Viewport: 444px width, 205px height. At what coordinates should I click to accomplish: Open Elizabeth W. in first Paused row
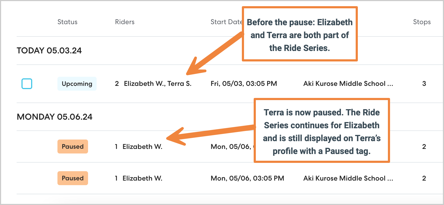142,147
